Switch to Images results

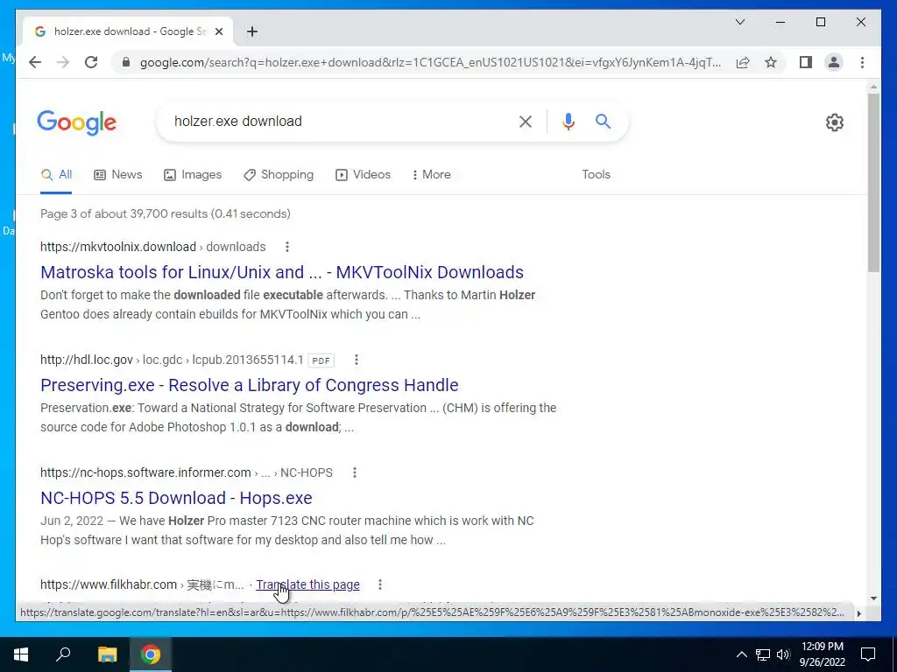coord(193,175)
